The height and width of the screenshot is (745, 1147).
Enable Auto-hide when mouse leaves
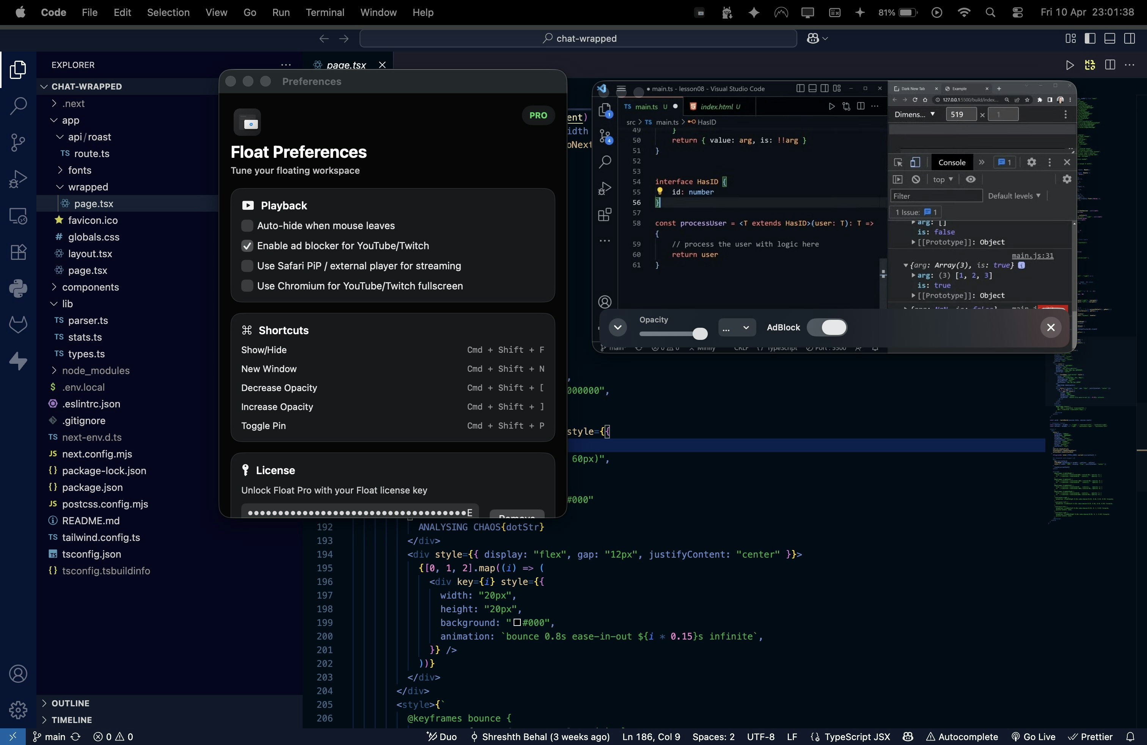pos(247,226)
